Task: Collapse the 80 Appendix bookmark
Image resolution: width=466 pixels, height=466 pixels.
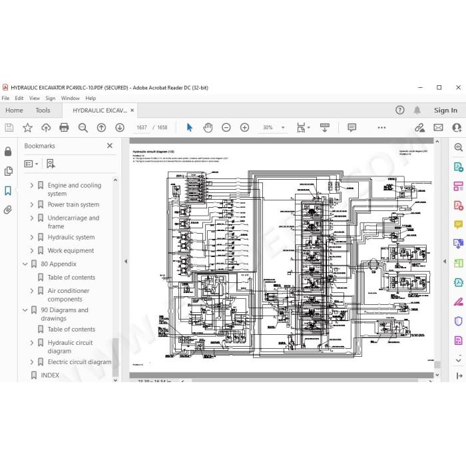Action: (25, 264)
